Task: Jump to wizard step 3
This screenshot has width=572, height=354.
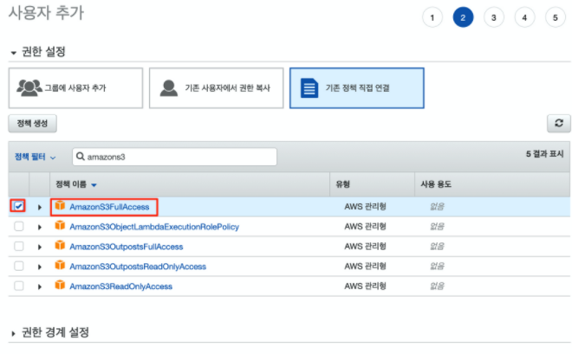Action: tap(494, 17)
